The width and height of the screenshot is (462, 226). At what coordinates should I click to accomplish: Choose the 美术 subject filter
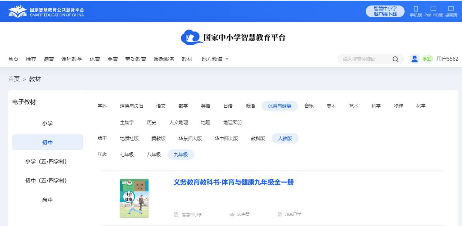pyautogui.click(x=331, y=106)
